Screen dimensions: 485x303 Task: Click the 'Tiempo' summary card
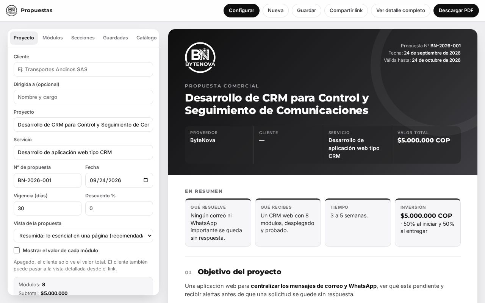pos(358,223)
